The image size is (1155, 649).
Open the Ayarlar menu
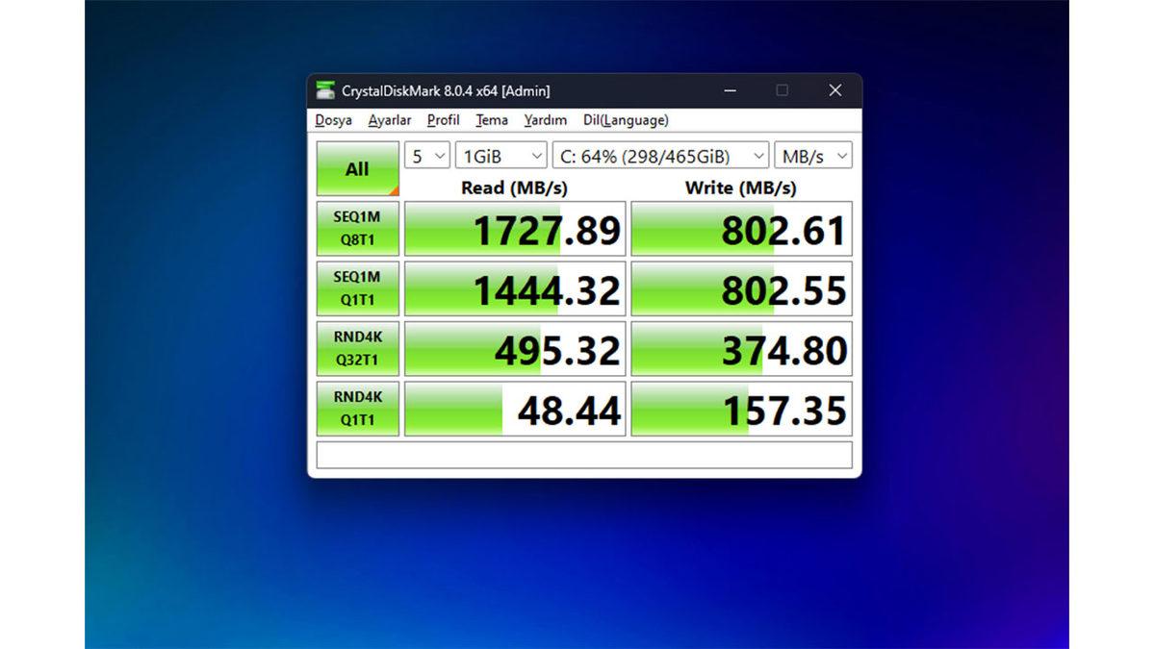[390, 120]
